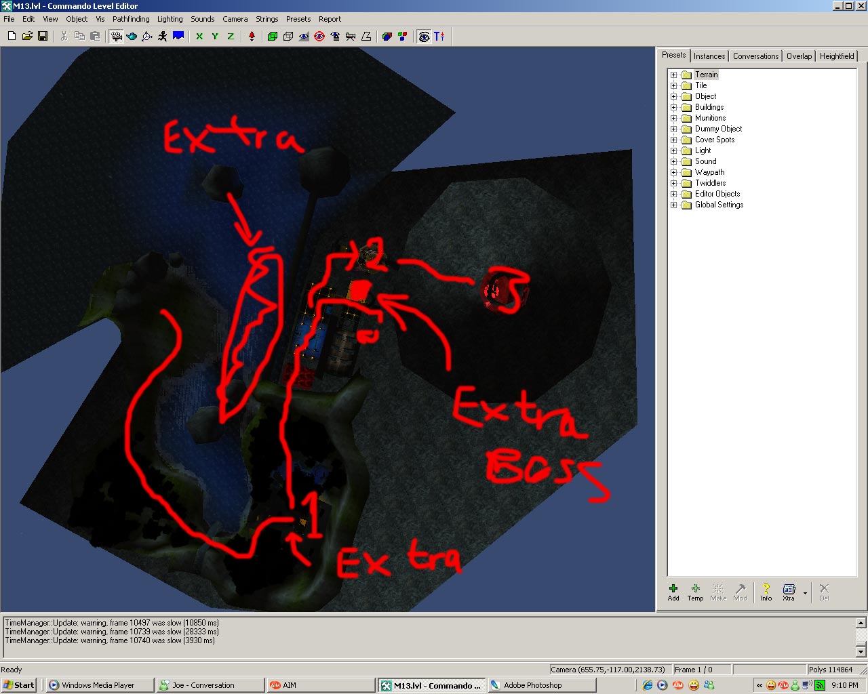This screenshot has height=694, width=868.
Task: Select the walking character mode icon
Action: tap(163, 37)
